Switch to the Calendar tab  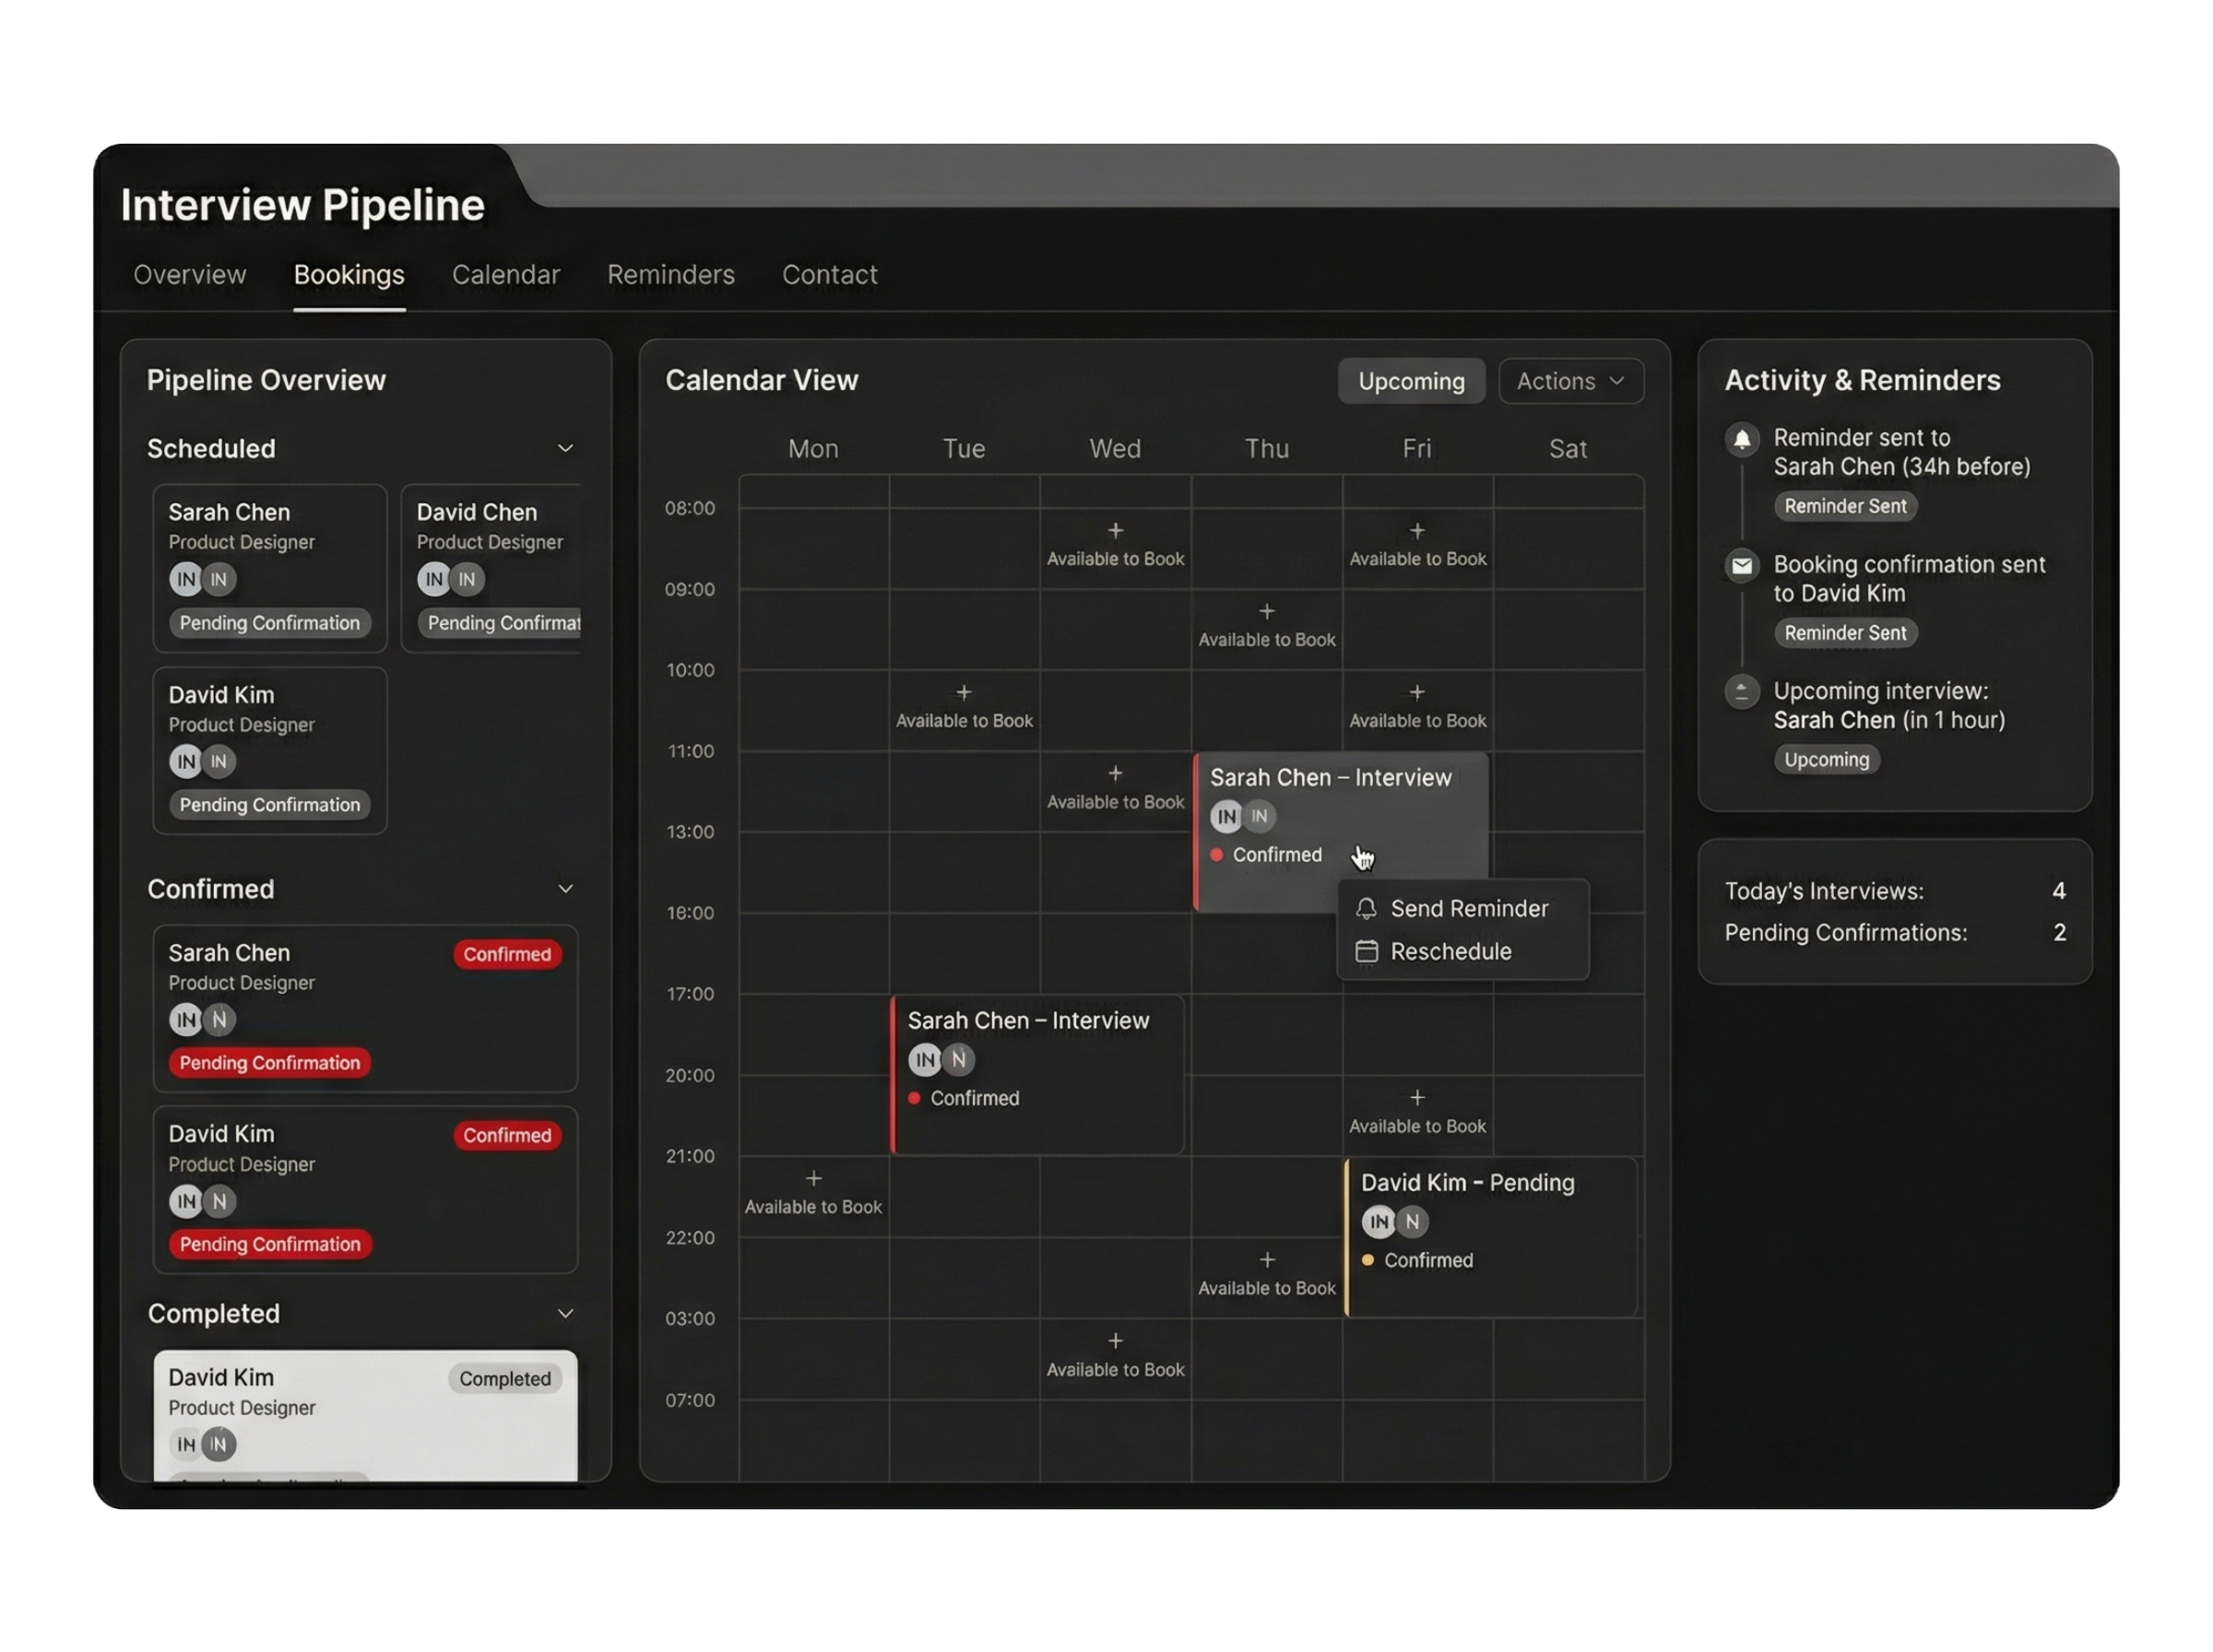pyautogui.click(x=505, y=275)
